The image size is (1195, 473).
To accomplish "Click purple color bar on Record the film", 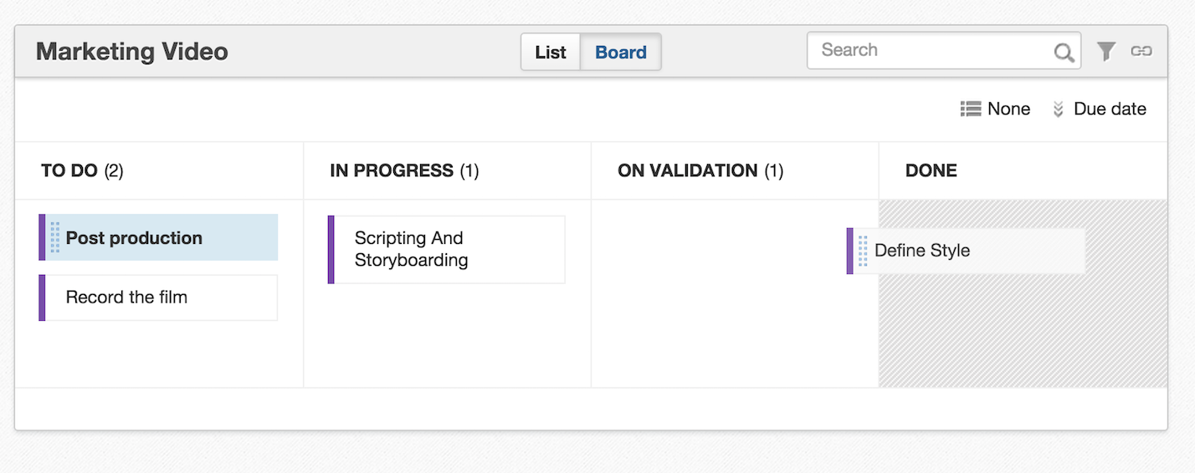I will point(42,298).
